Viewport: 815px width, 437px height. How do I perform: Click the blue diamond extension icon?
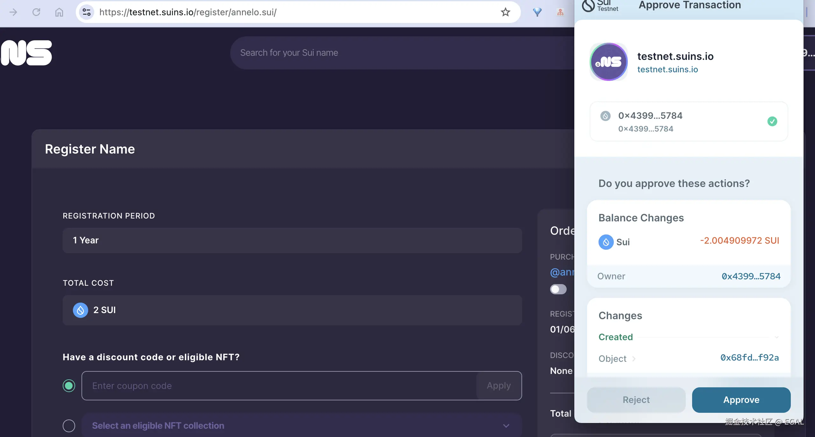537,12
